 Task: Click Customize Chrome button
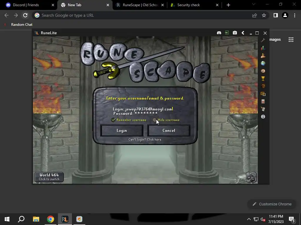tap(272, 204)
